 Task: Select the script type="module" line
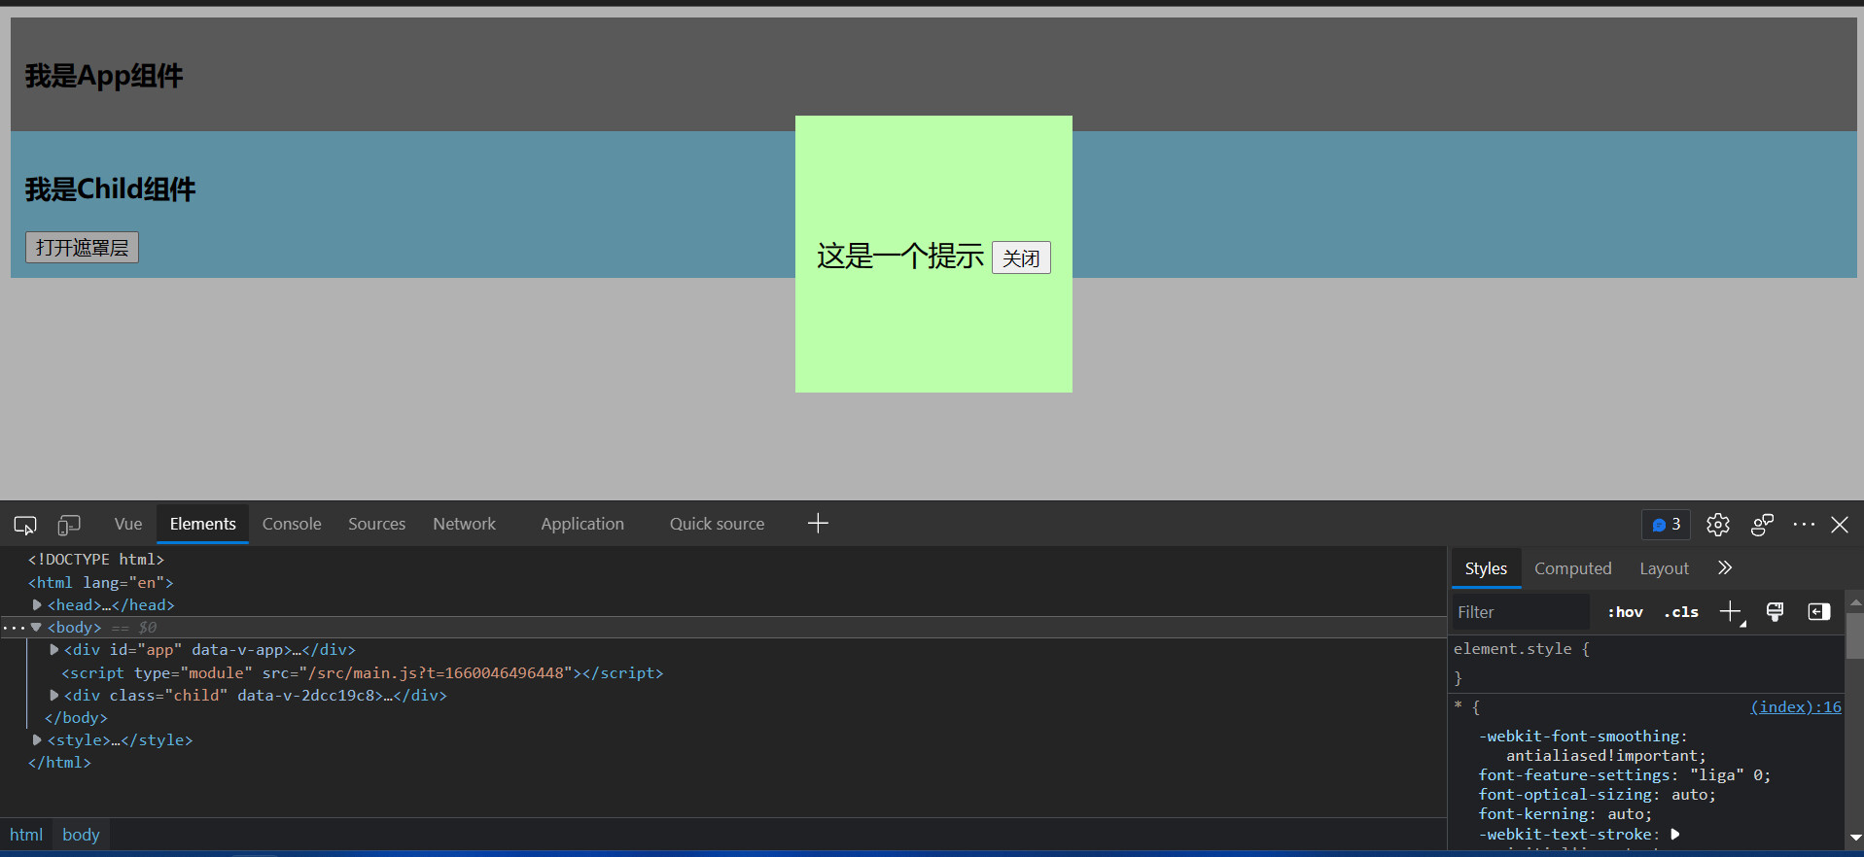(x=363, y=672)
